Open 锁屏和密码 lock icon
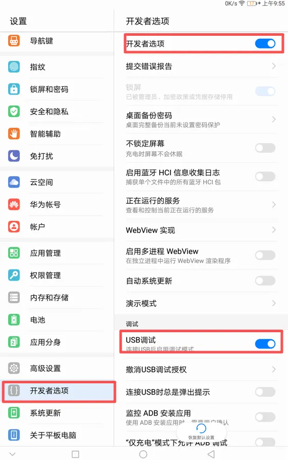The width and height of the screenshot is (288, 460). click(14, 89)
